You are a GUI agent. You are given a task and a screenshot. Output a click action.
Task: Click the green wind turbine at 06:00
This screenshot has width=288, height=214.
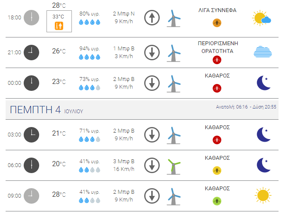pos(173,167)
